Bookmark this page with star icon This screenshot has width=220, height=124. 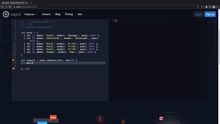(x=202, y=7)
